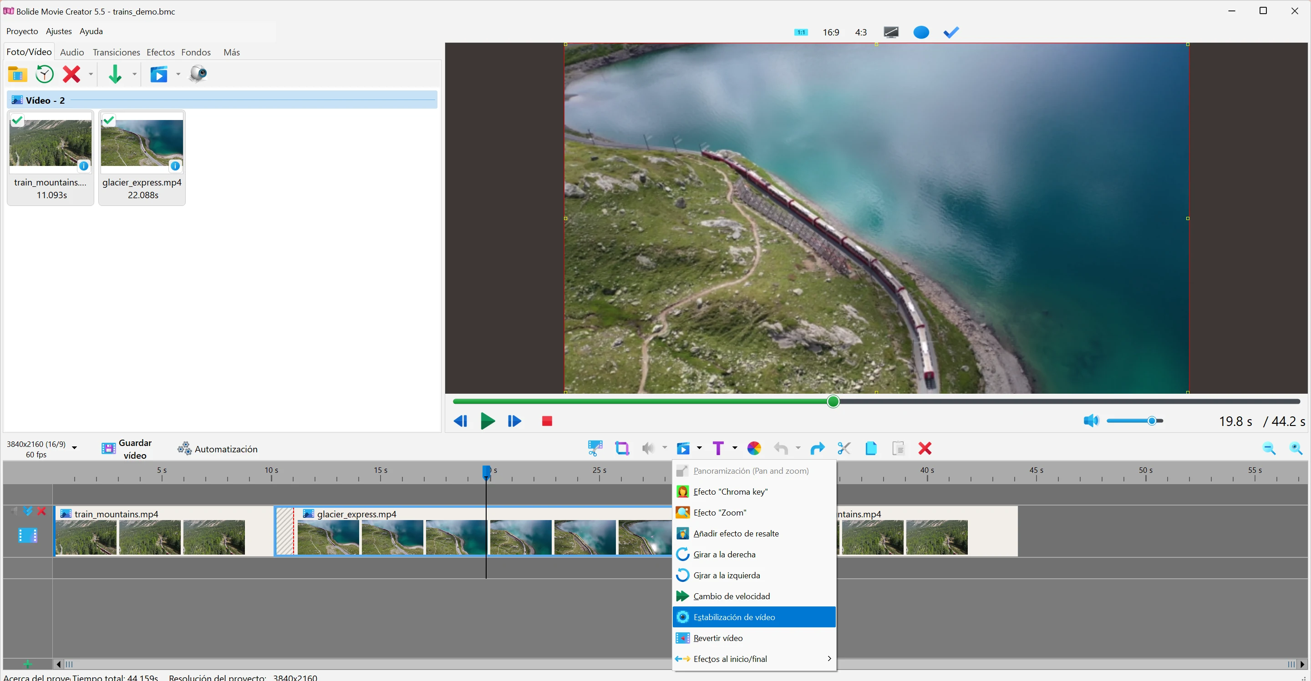Click the video effects play icon in timeline toolbar
This screenshot has width=1311, height=681.
(x=683, y=448)
